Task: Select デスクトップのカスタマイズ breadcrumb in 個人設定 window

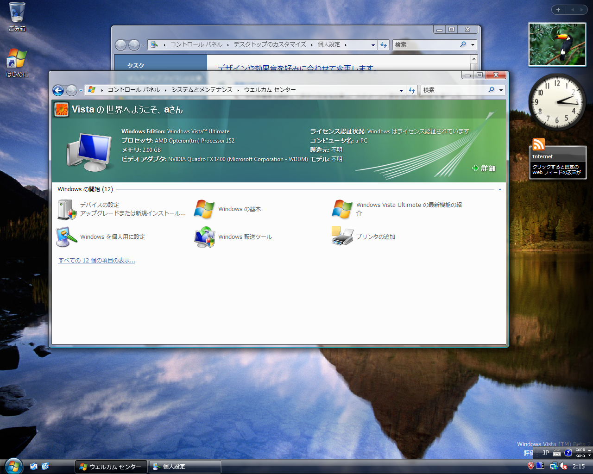Action: pyautogui.click(x=270, y=44)
